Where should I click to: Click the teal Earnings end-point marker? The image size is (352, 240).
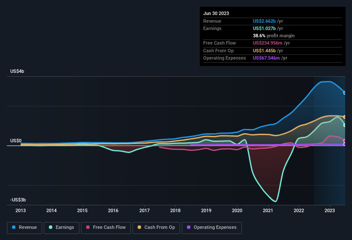click(x=345, y=125)
